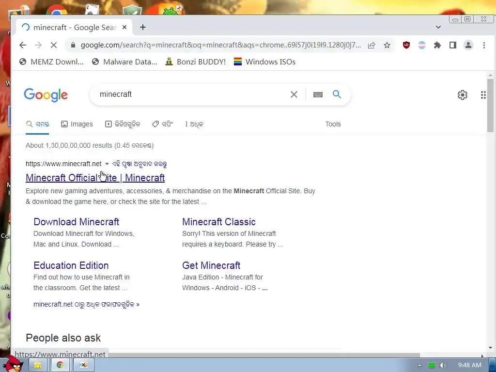Click the address bar URL
The image size is (496, 372).
pos(220,45)
